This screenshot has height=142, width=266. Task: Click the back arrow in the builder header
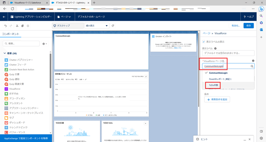pyautogui.click(x=4, y=17)
